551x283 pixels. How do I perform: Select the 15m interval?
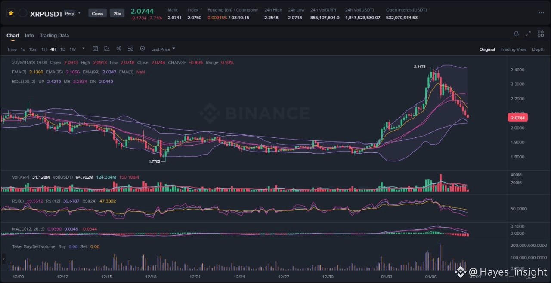pos(33,49)
